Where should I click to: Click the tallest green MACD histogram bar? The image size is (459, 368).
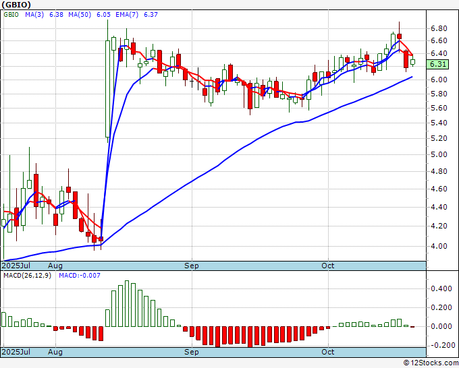tap(127, 304)
